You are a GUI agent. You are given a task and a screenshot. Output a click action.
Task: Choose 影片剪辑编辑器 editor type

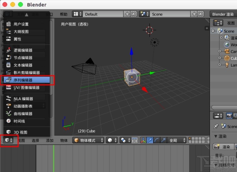pyautogui.click(x=27, y=73)
